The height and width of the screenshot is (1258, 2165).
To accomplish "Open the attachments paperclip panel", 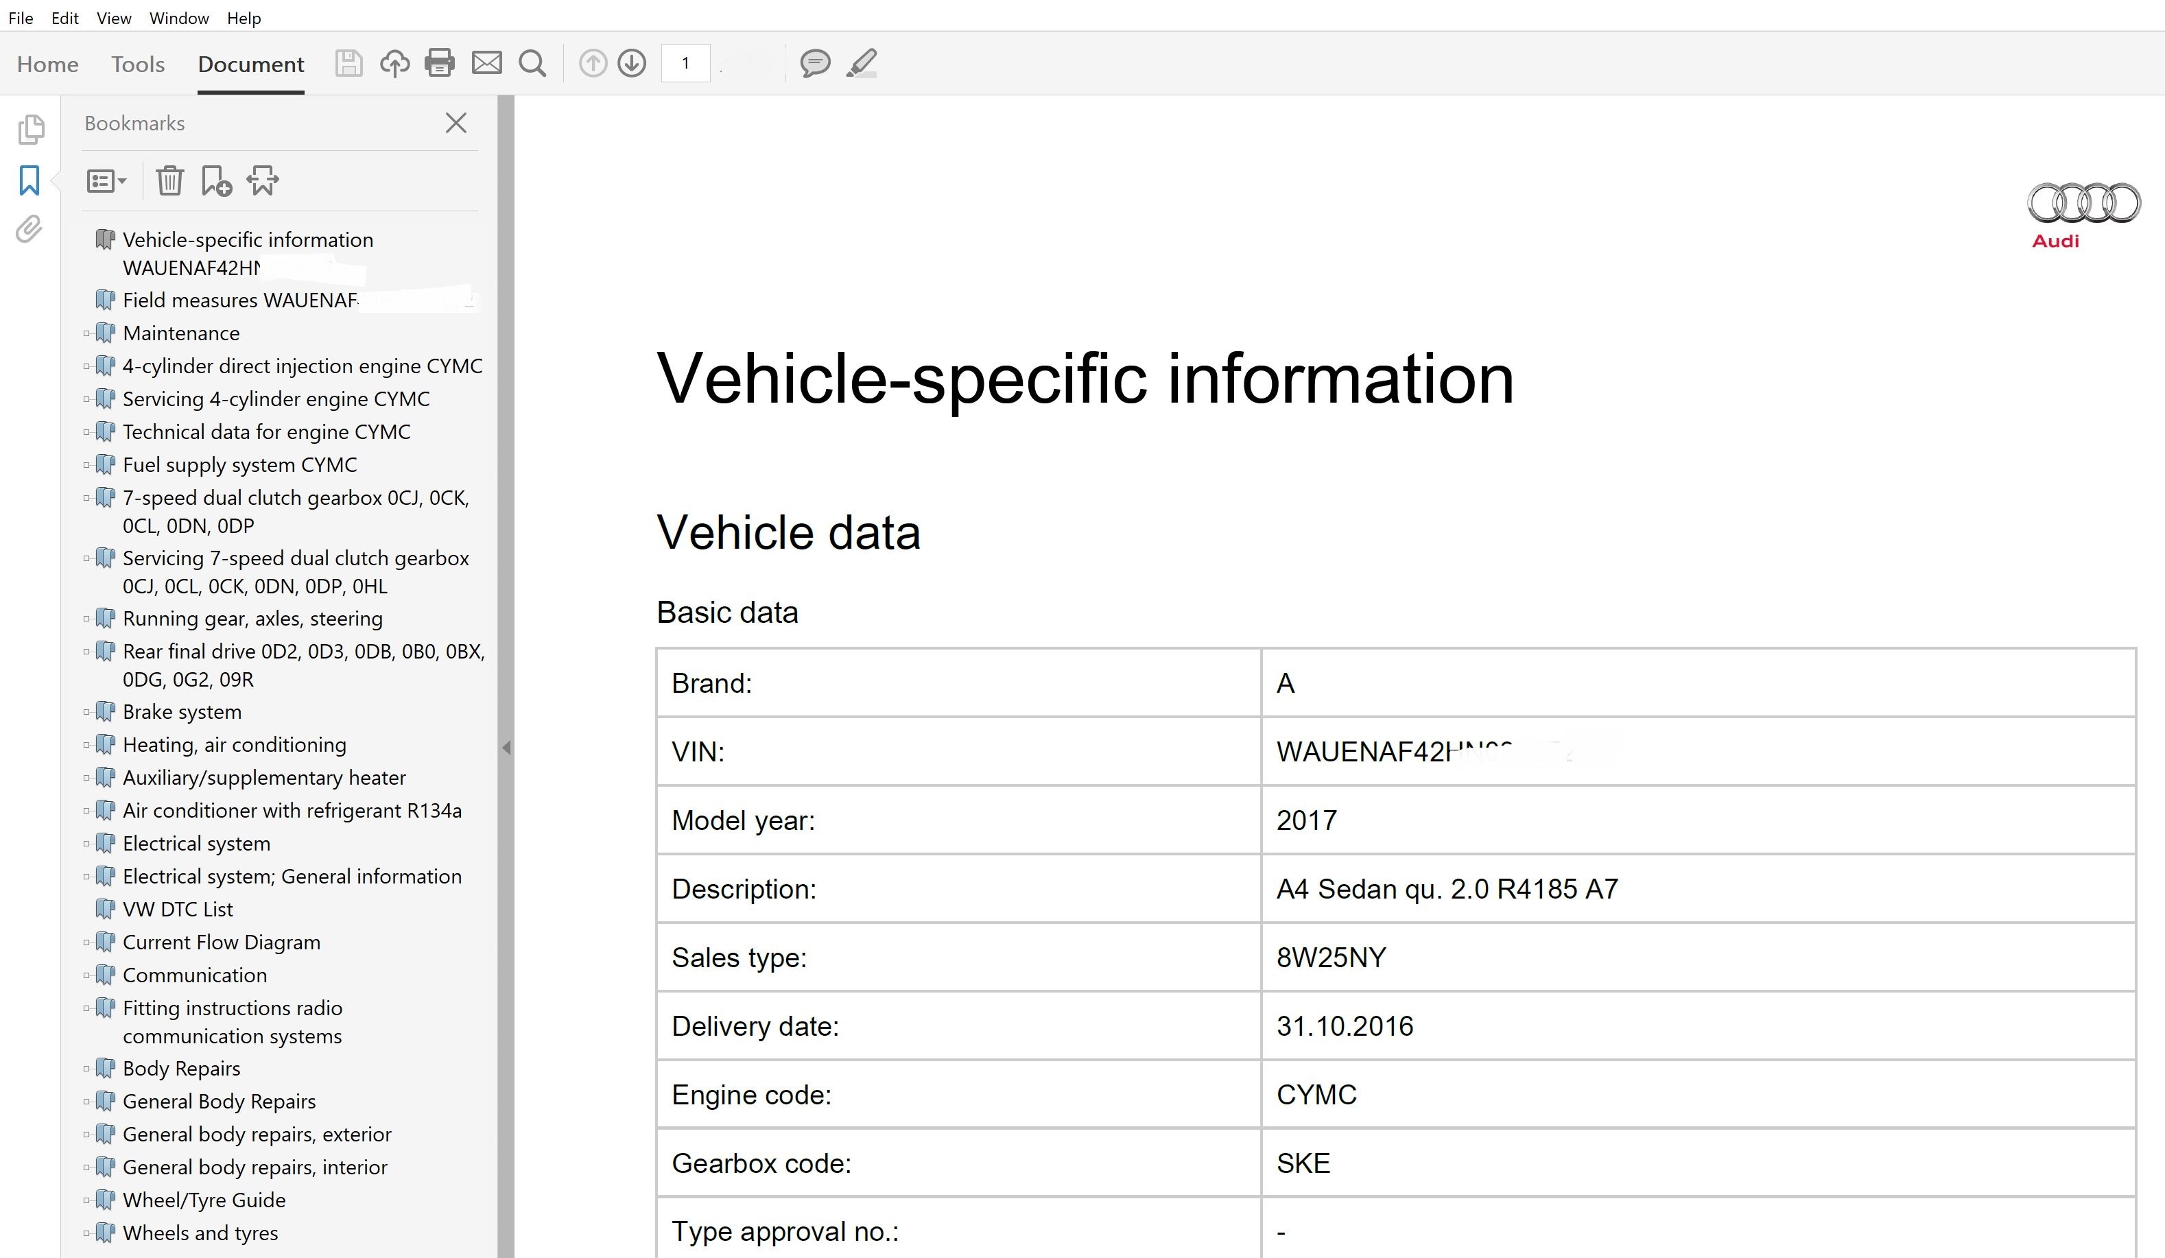I will pyautogui.click(x=29, y=229).
